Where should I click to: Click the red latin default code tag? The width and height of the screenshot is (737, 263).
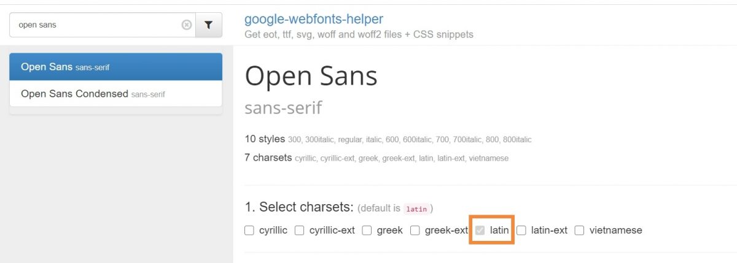coord(416,209)
